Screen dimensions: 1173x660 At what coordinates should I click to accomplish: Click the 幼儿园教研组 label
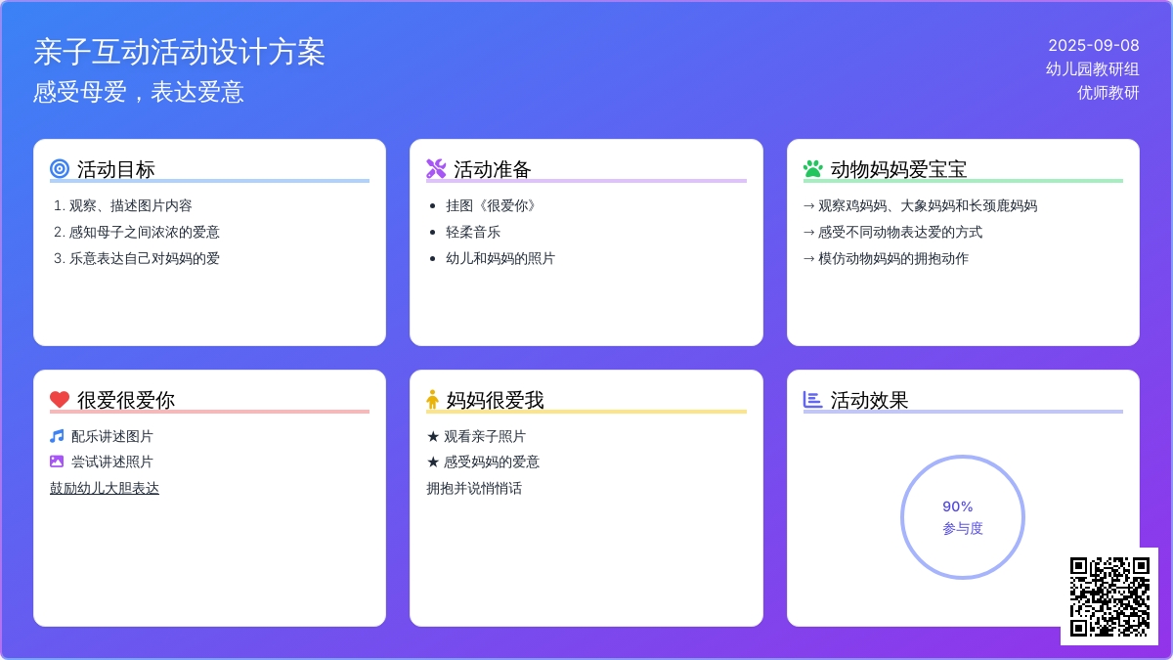[1092, 68]
